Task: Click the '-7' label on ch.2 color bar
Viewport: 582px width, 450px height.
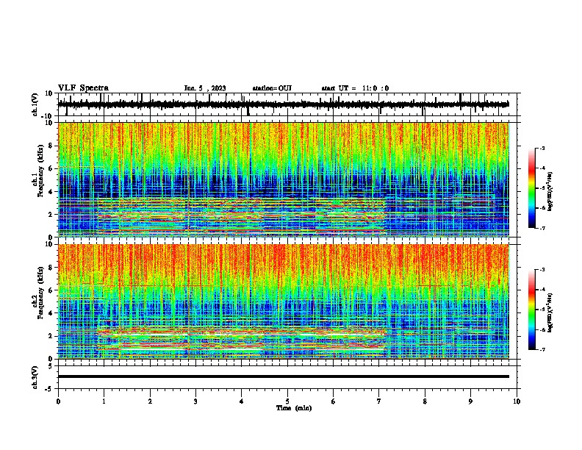Action: (542, 349)
